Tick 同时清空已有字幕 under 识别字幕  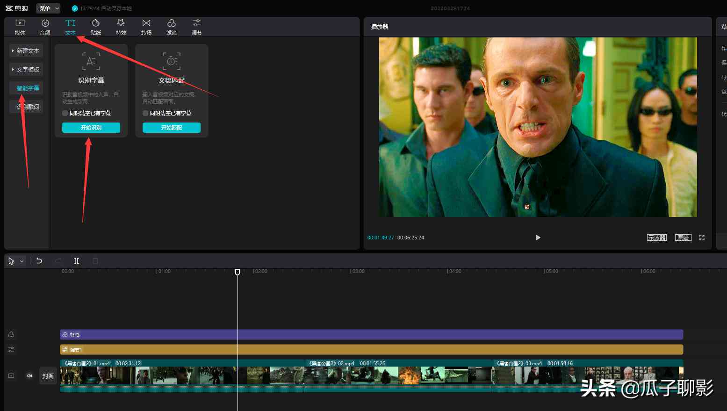pos(65,113)
